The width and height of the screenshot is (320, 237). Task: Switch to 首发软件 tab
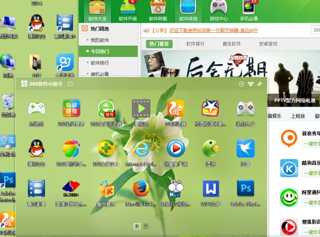(232, 44)
